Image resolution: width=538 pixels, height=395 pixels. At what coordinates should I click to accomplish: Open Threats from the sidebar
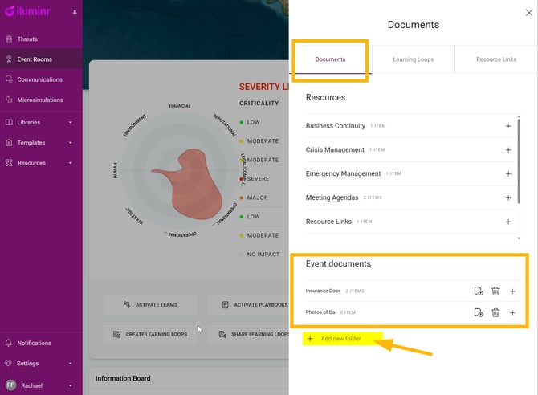[x=27, y=39]
